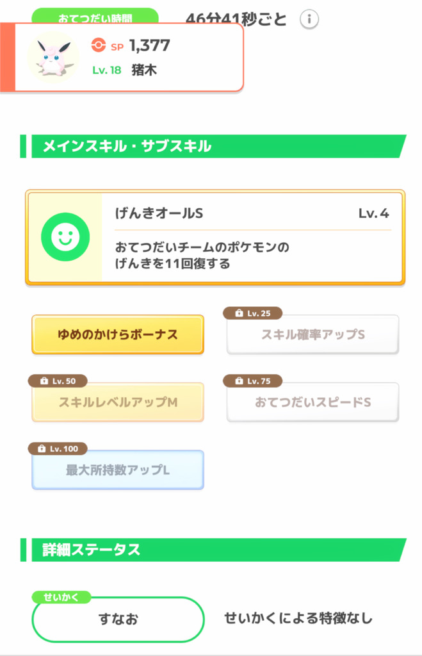
Task: Select locked 最大所持数アップL sub skill
Action: click(118, 470)
